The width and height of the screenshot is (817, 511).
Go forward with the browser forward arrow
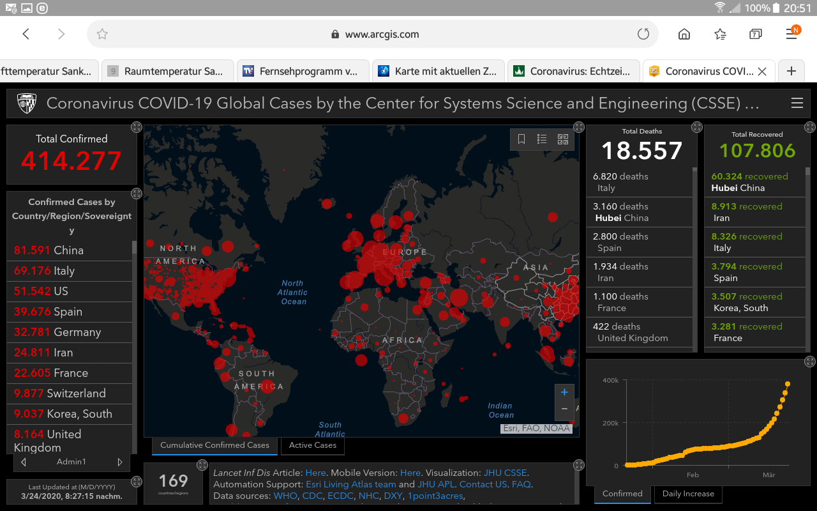61,34
